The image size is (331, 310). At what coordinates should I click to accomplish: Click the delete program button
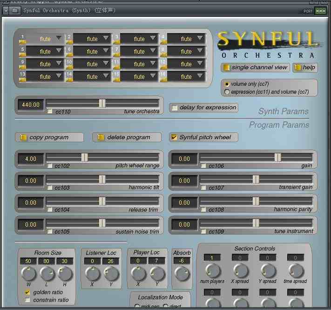(127, 138)
